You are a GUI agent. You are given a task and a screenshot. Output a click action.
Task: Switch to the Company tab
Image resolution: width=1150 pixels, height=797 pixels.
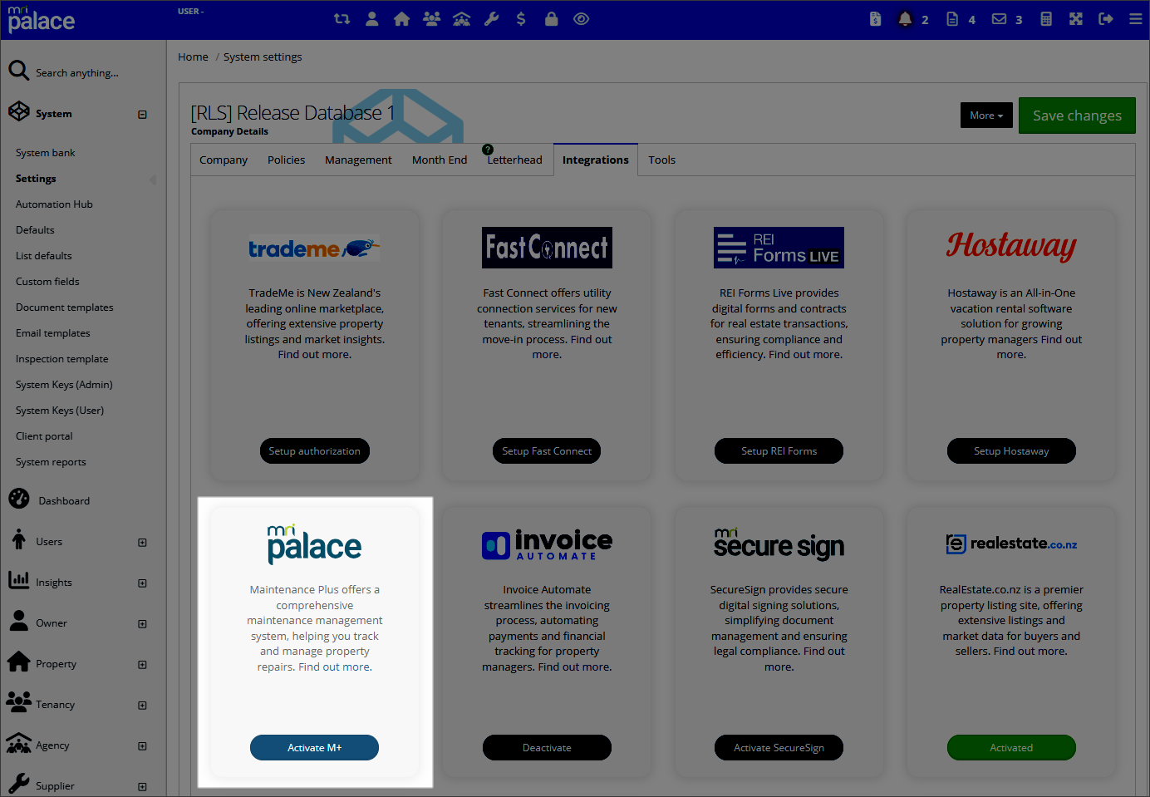pyautogui.click(x=224, y=160)
